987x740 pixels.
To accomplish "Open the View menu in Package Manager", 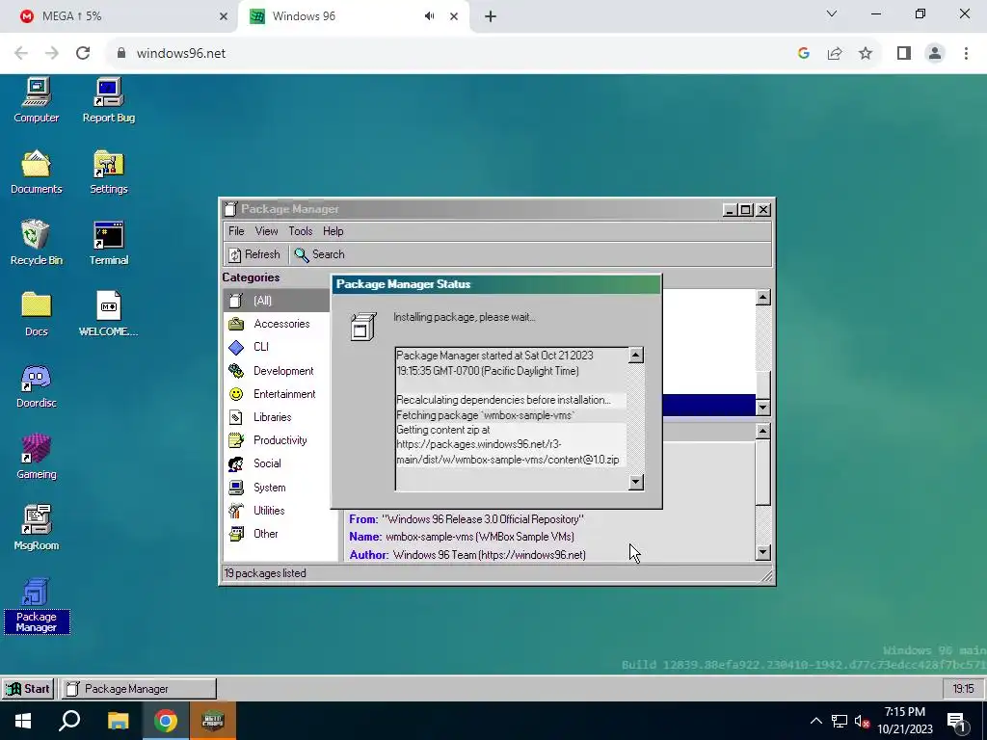I will (266, 231).
